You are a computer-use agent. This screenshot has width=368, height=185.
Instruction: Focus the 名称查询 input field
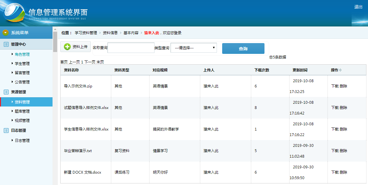pos(131,48)
